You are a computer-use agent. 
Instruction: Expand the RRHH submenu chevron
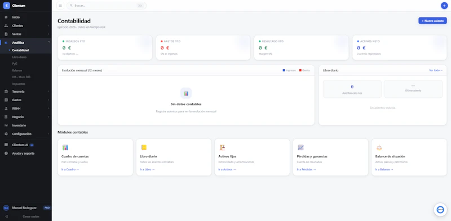click(x=48, y=109)
